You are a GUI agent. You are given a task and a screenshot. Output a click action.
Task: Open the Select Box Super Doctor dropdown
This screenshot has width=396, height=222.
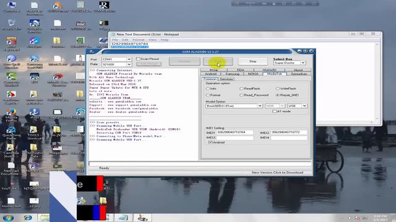[303, 63]
